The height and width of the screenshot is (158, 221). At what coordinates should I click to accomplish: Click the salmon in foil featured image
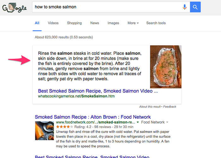tap(166, 67)
